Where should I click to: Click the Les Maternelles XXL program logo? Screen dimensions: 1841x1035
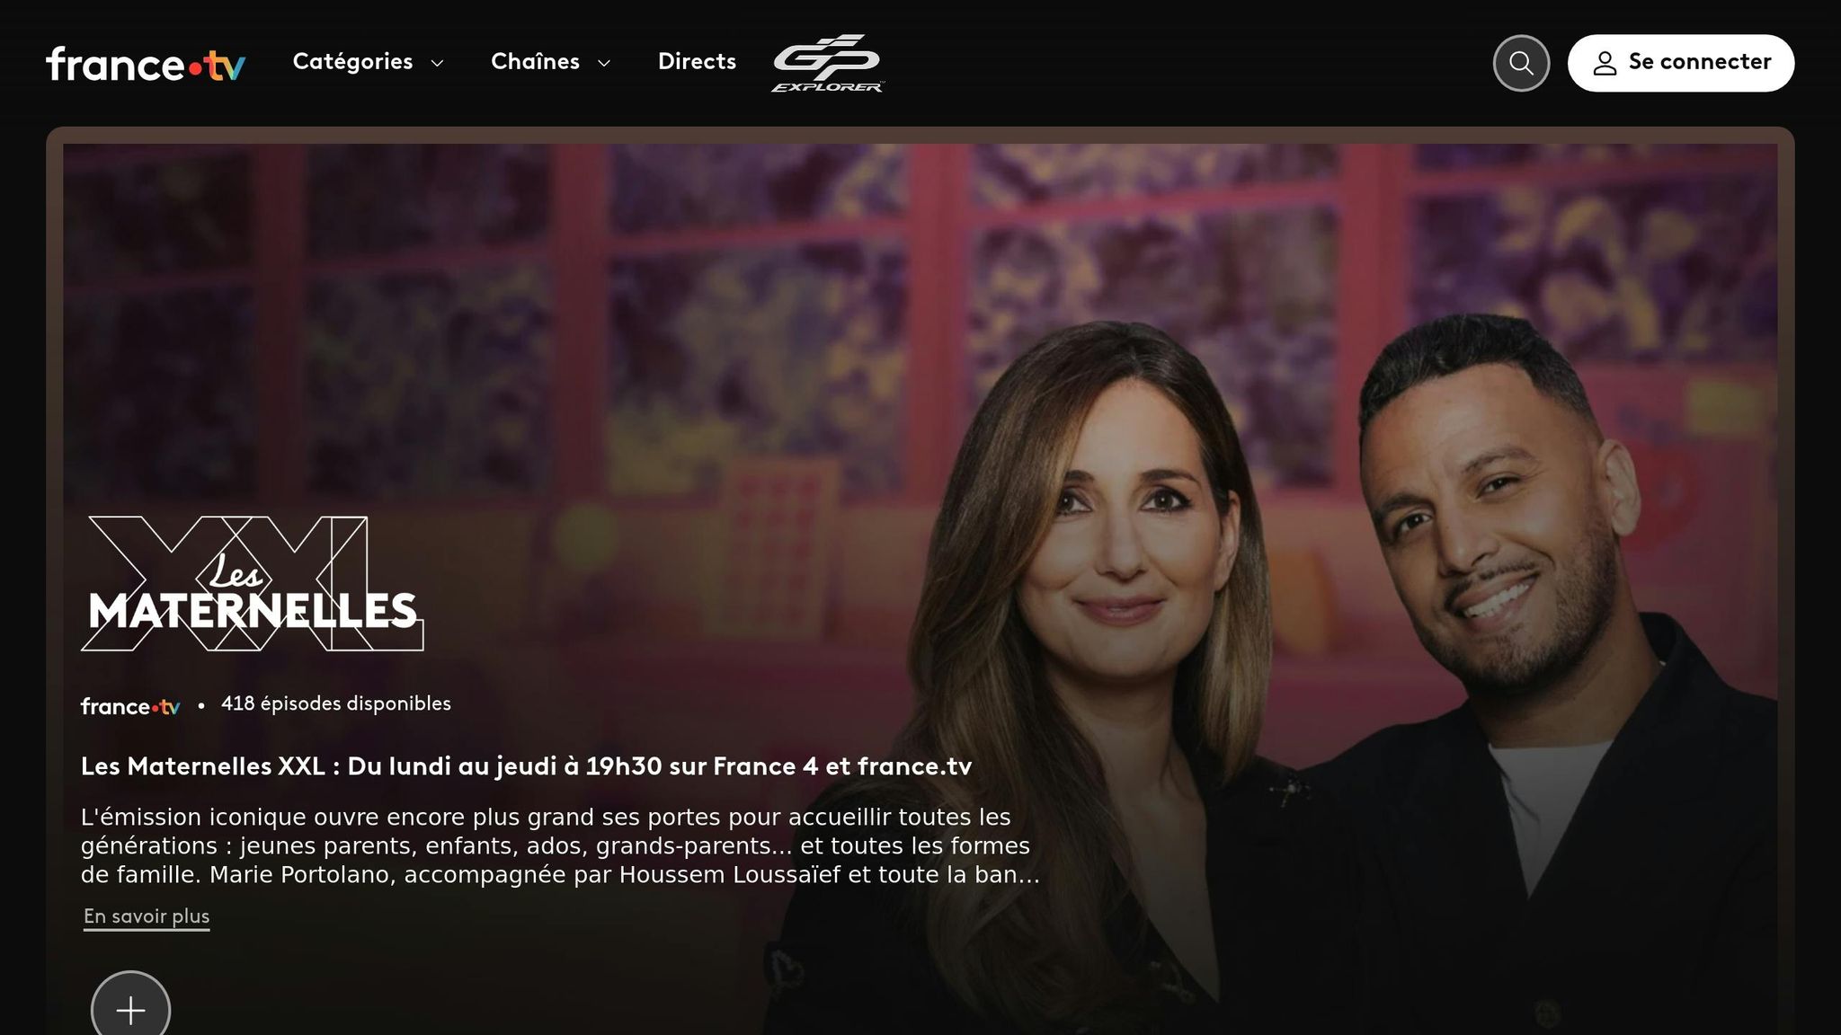tap(253, 583)
